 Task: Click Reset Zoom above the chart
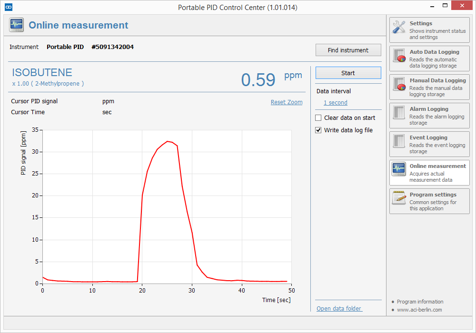pyautogui.click(x=287, y=102)
